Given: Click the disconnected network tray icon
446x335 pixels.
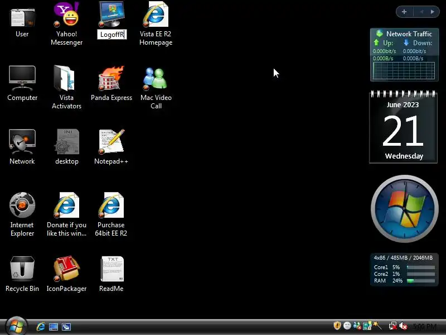Looking at the screenshot, I should (x=393, y=326).
